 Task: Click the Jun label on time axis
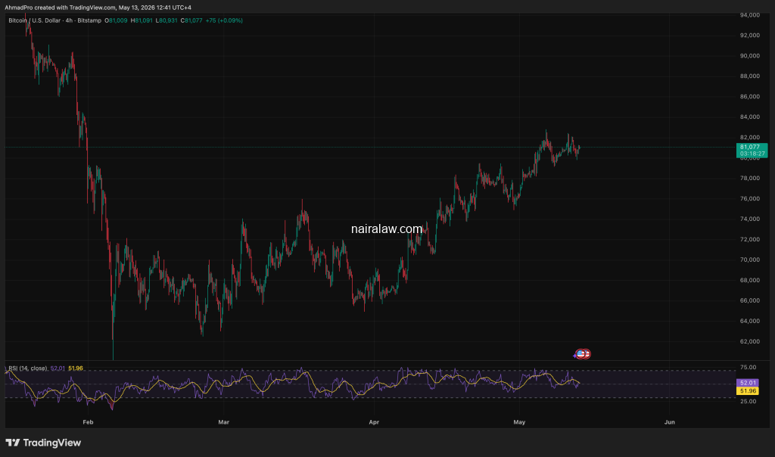tap(669, 422)
